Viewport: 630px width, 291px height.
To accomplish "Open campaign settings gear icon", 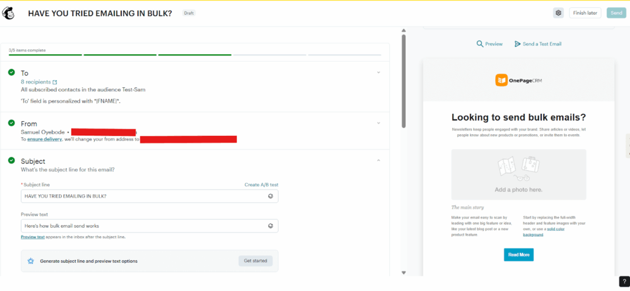I will pyautogui.click(x=558, y=13).
